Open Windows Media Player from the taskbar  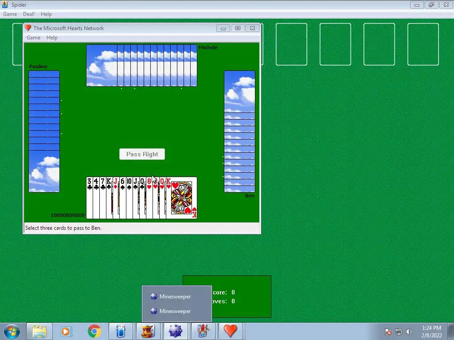pyautogui.click(x=67, y=331)
